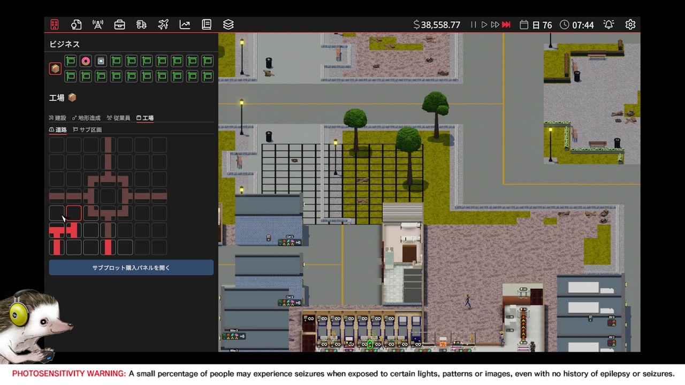Select the red-outlined road grid cell
Image resolution: width=685 pixels, height=385 pixels.
pyautogui.click(x=74, y=213)
